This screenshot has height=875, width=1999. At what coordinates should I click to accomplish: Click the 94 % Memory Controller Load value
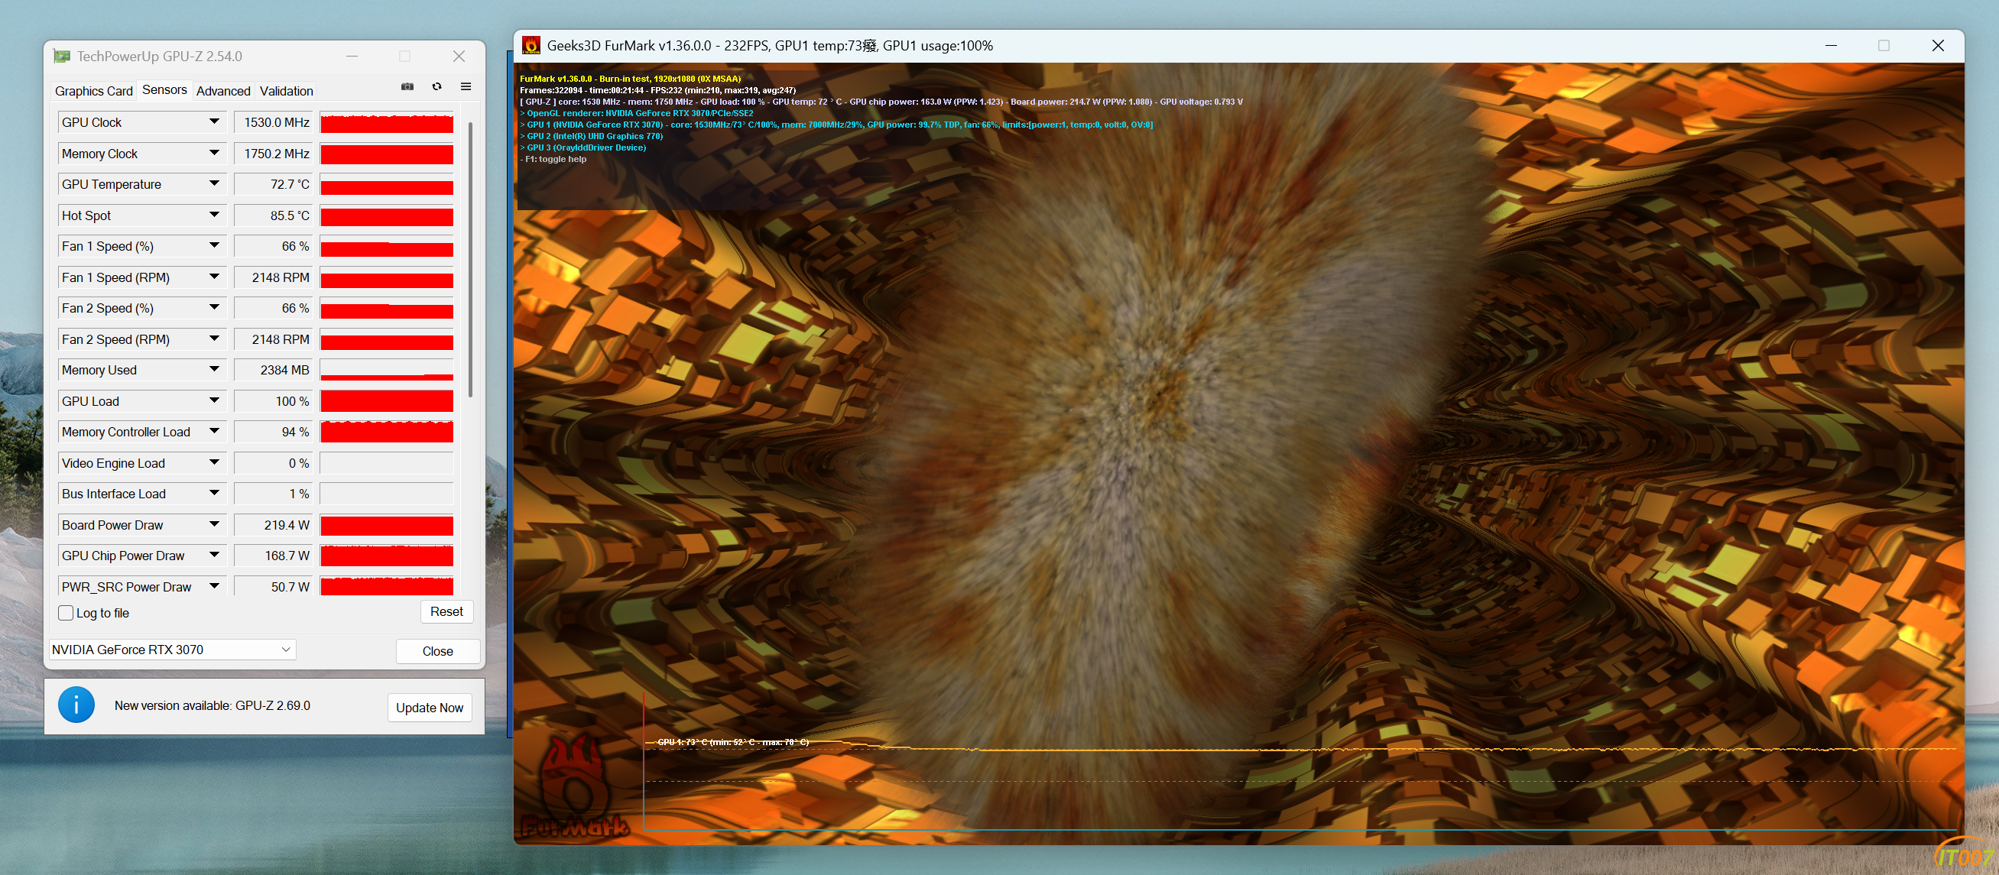[272, 432]
